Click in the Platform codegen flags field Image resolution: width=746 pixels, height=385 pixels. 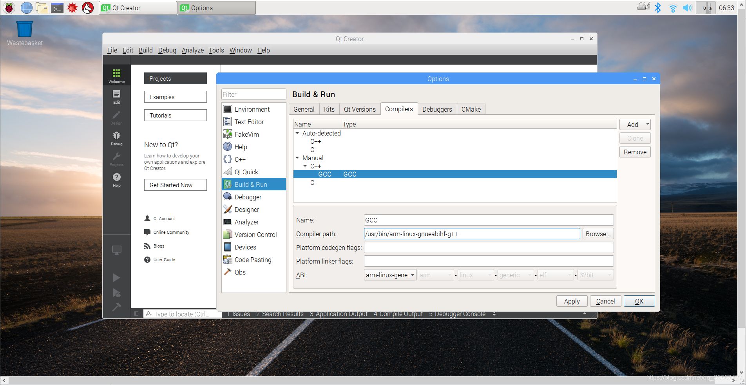489,248
